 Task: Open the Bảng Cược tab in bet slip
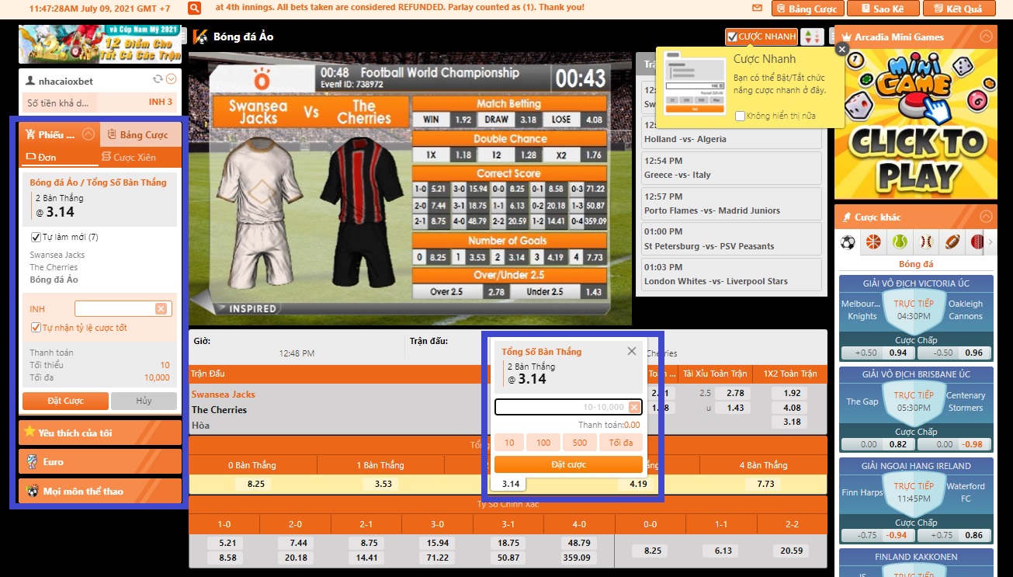[138, 134]
